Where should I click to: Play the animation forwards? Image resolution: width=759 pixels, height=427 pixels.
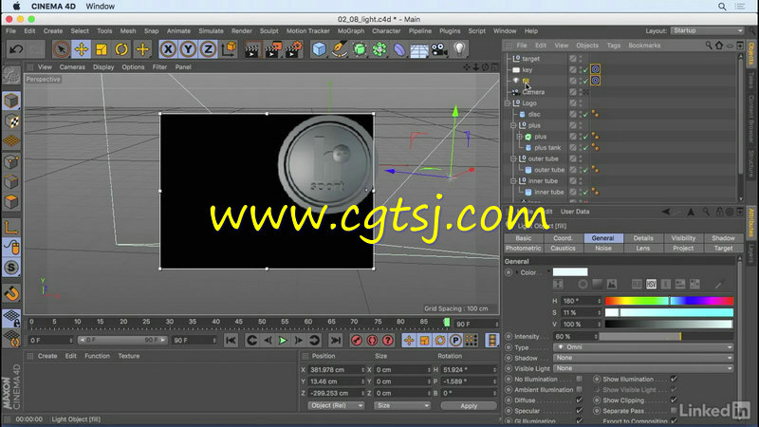[x=283, y=341]
